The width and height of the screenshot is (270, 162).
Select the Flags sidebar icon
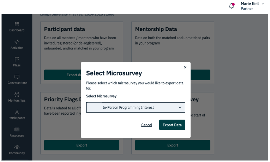click(17, 59)
